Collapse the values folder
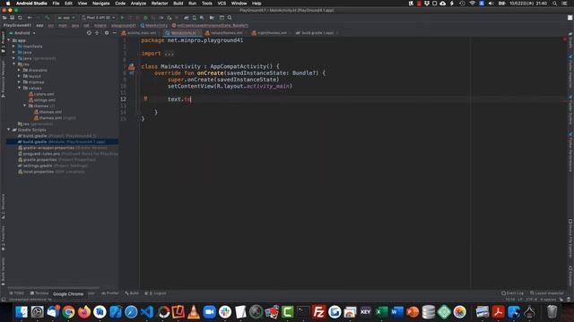The height and width of the screenshot is (322, 574). [x=19, y=88]
